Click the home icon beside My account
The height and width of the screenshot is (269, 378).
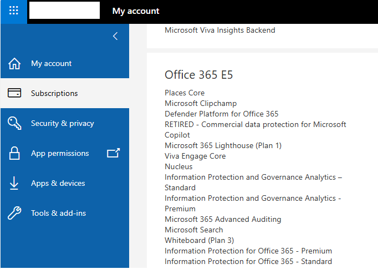point(14,63)
